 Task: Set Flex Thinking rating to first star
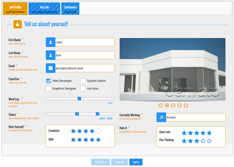click(x=184, y=141)
